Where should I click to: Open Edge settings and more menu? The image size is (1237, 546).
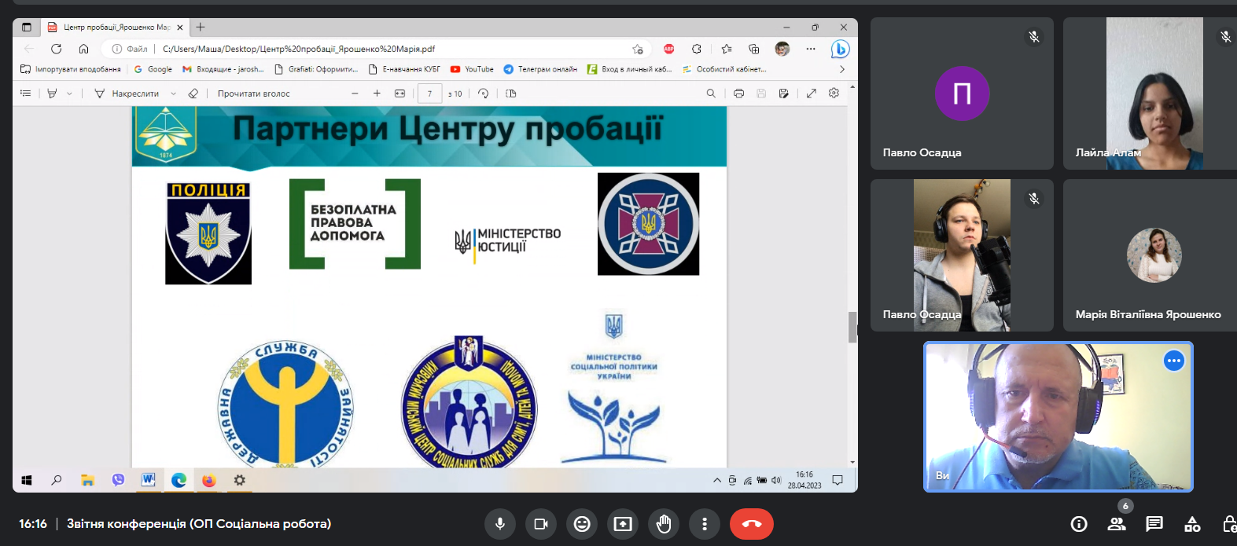click(811, 49)
